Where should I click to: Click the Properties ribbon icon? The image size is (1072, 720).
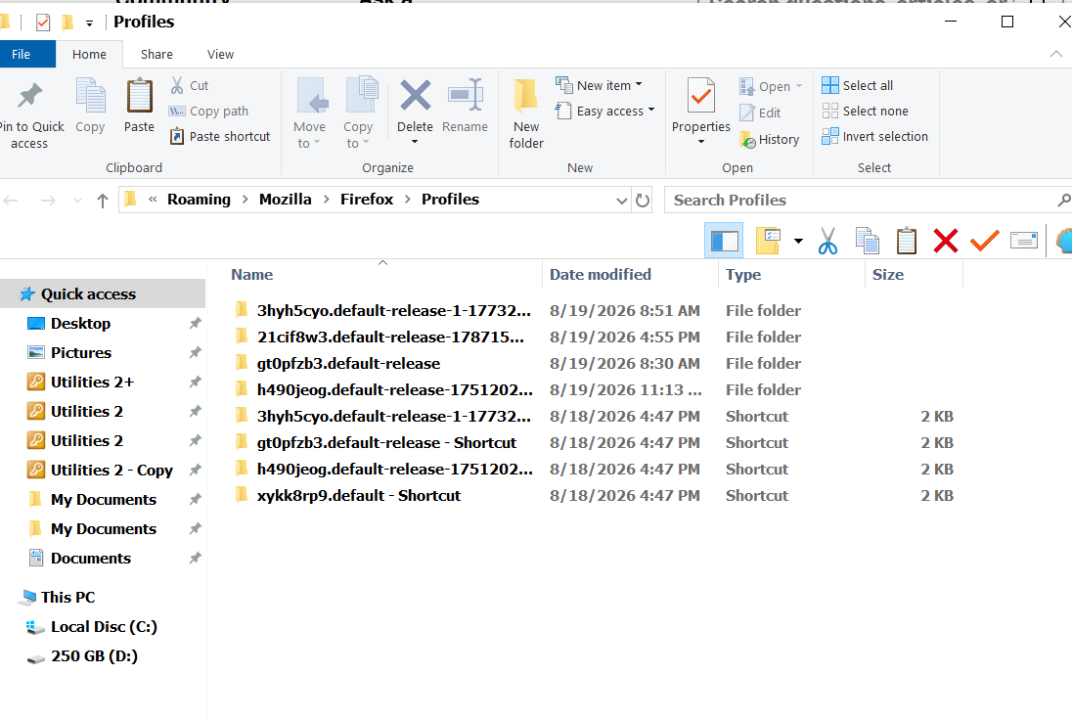700,96
